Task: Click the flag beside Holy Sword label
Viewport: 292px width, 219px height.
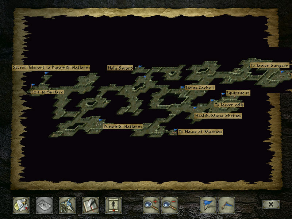Action: click(x=140, y=67)
